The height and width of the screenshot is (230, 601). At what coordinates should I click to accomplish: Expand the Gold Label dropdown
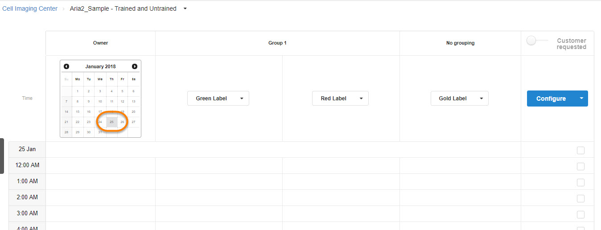pos(459,99)
